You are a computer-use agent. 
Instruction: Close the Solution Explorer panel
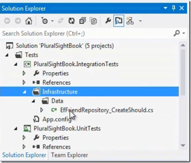182,8
